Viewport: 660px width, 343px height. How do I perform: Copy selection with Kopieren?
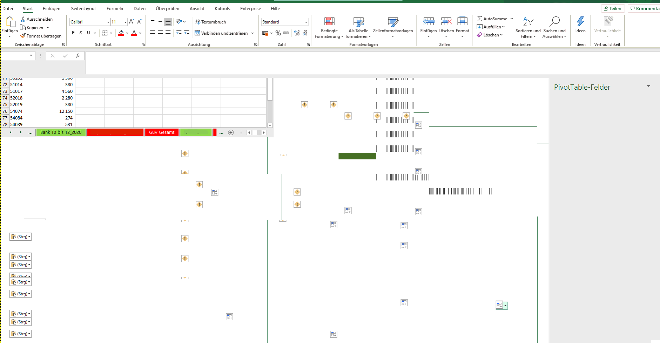[x=32, y=27]
